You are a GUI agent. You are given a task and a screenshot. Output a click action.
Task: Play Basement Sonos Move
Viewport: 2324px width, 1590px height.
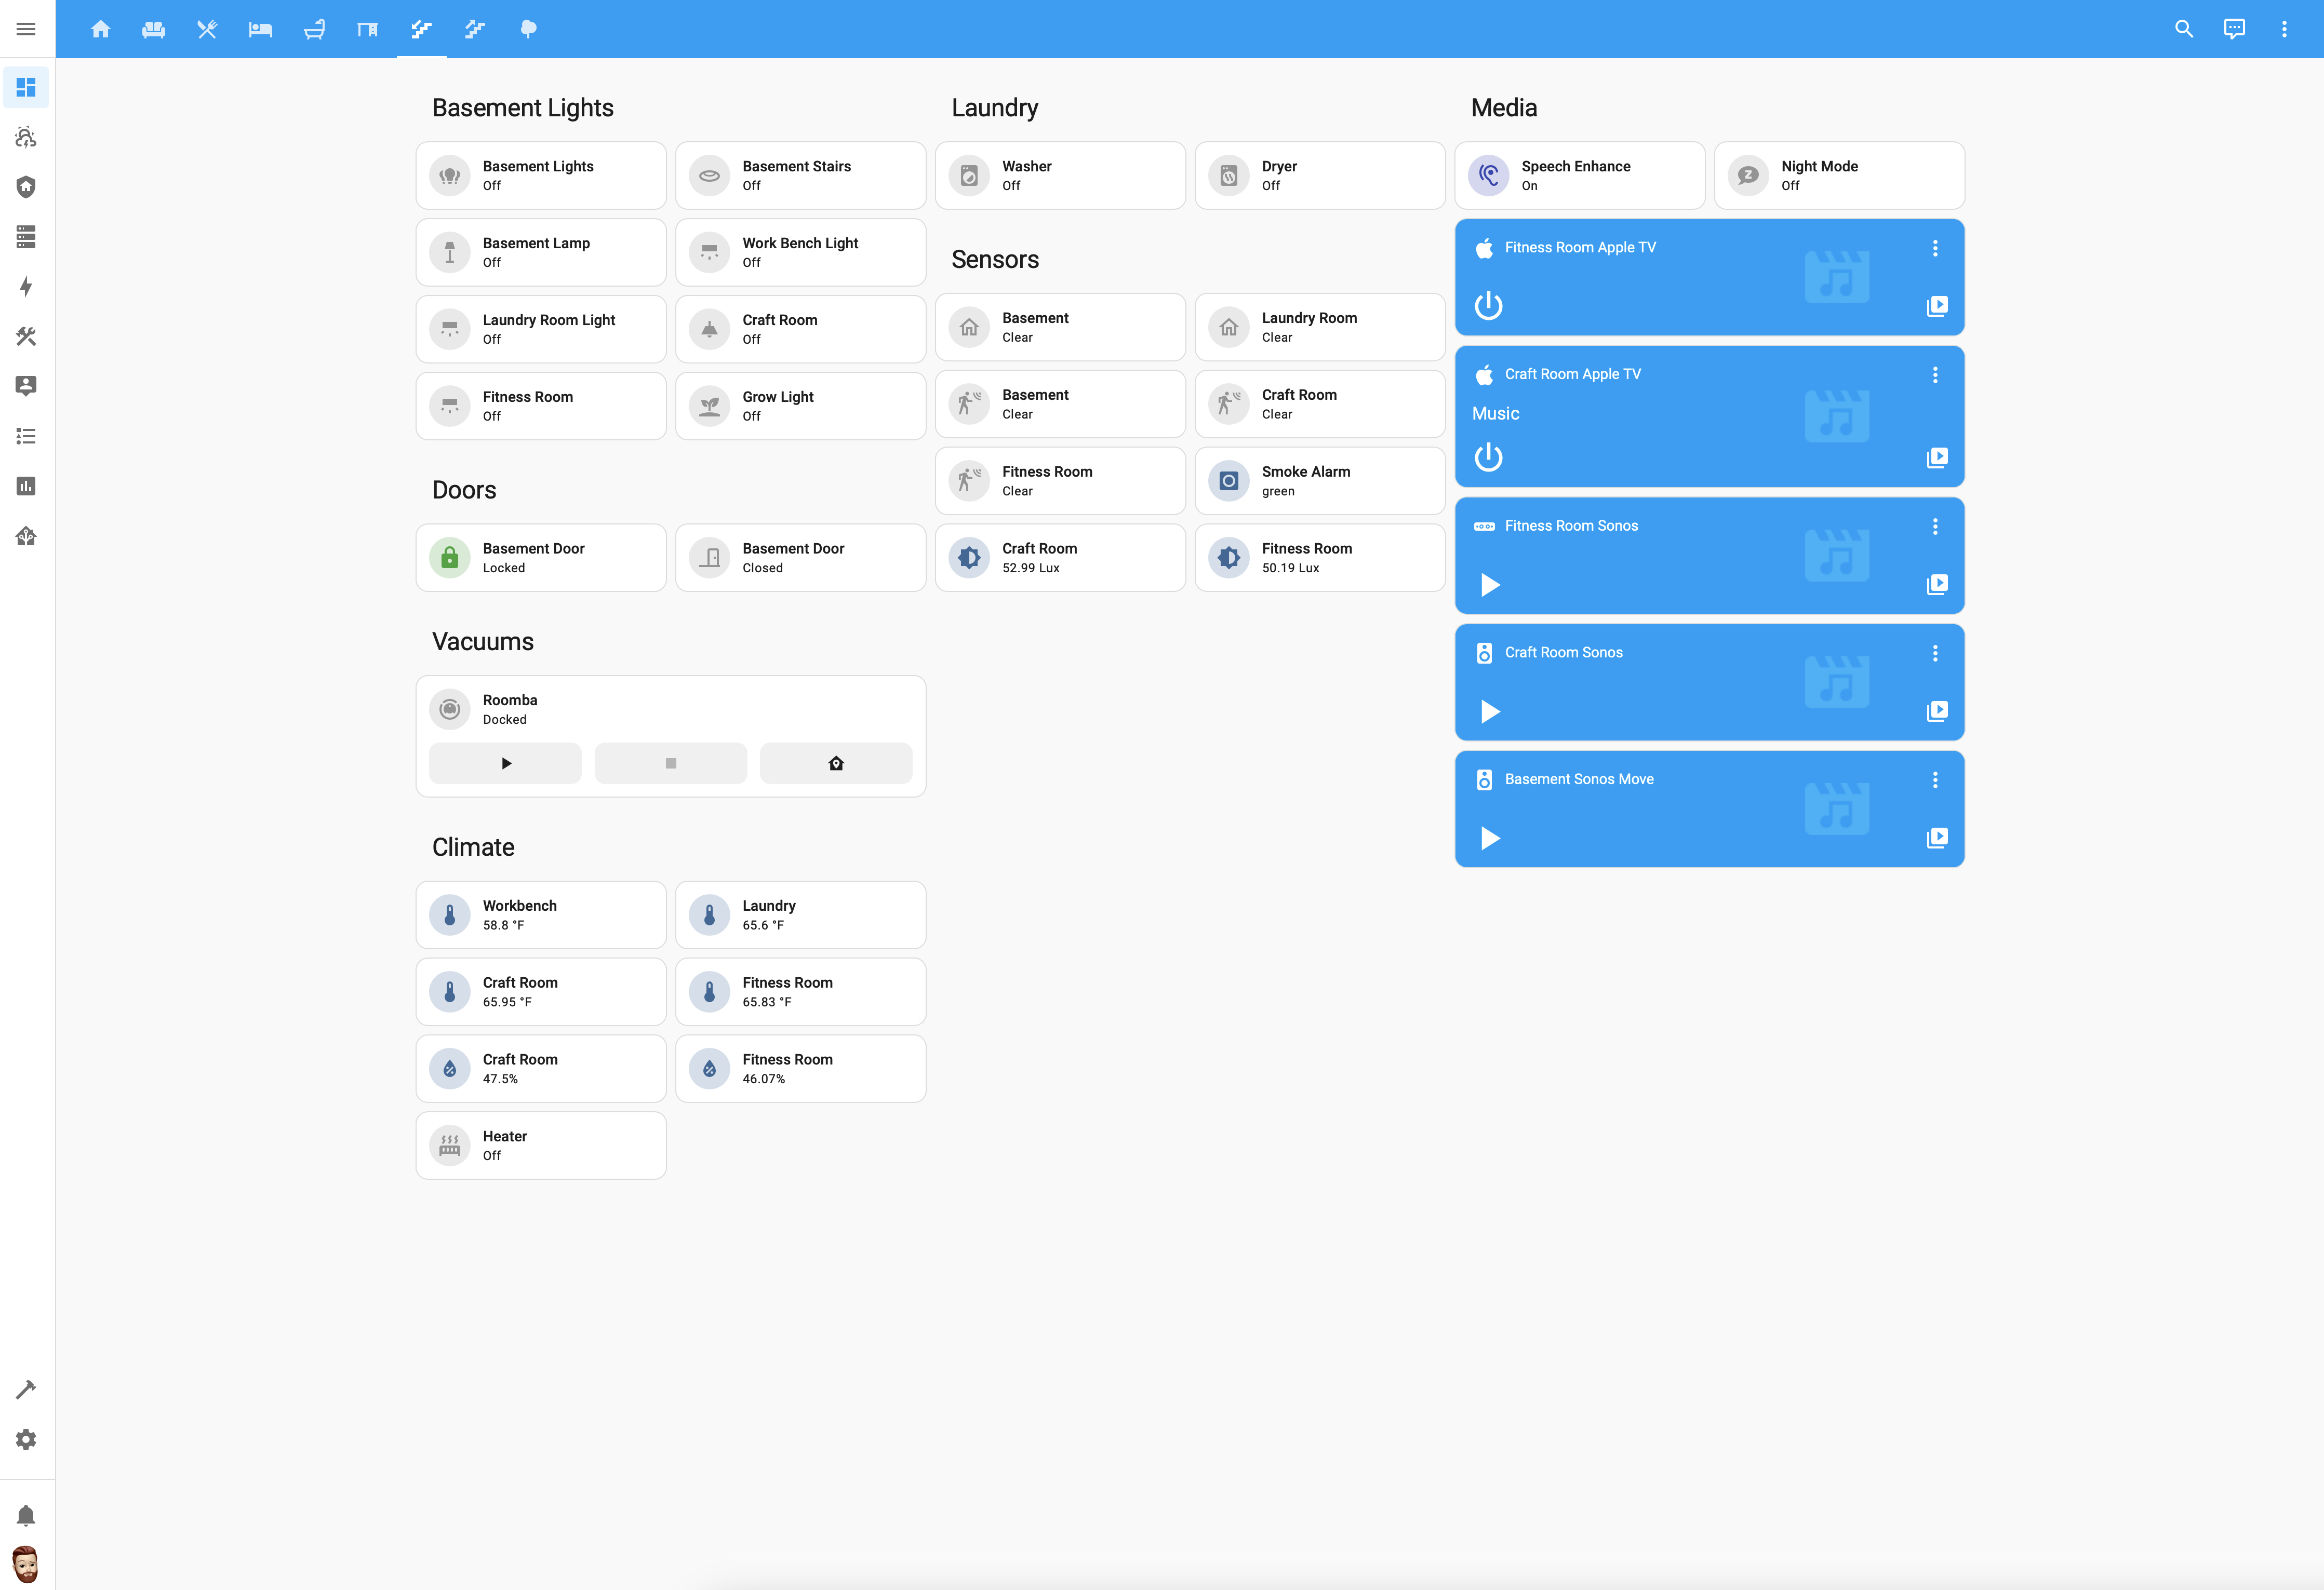coord(1490,838)
